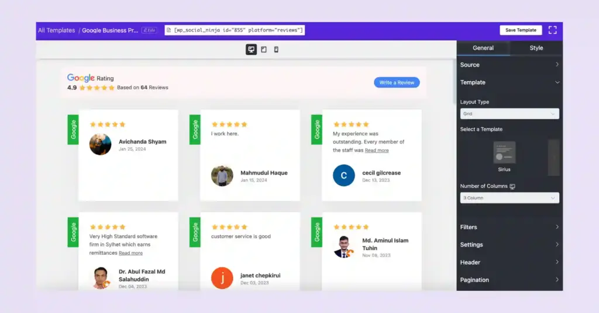Click the date Jan 25, 2024
599x313 pixels.
[x=132, y=149]
